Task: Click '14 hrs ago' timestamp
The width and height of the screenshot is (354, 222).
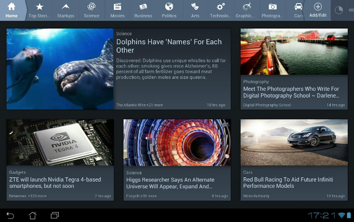Action: click(x=336, y=105)
